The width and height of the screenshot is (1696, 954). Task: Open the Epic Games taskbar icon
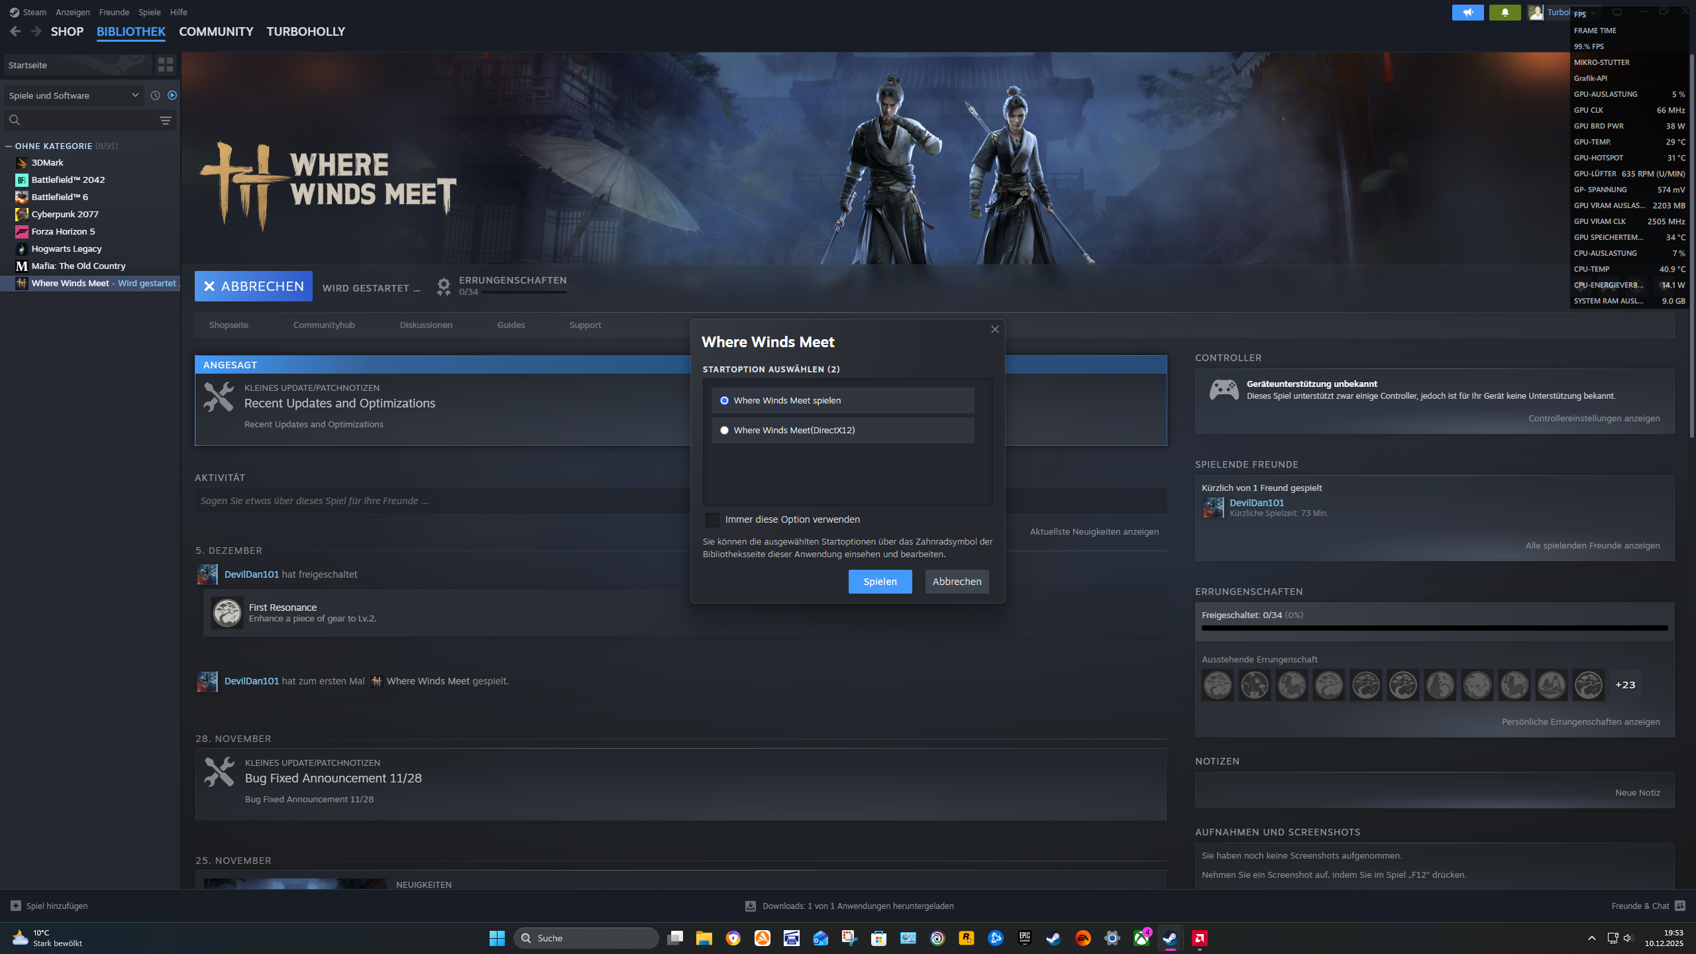[1024, 938]
